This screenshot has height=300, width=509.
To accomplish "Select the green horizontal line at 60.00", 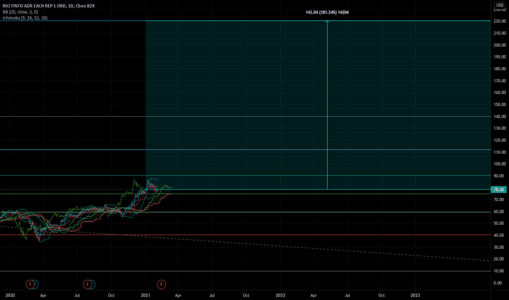I will [245, 212].
